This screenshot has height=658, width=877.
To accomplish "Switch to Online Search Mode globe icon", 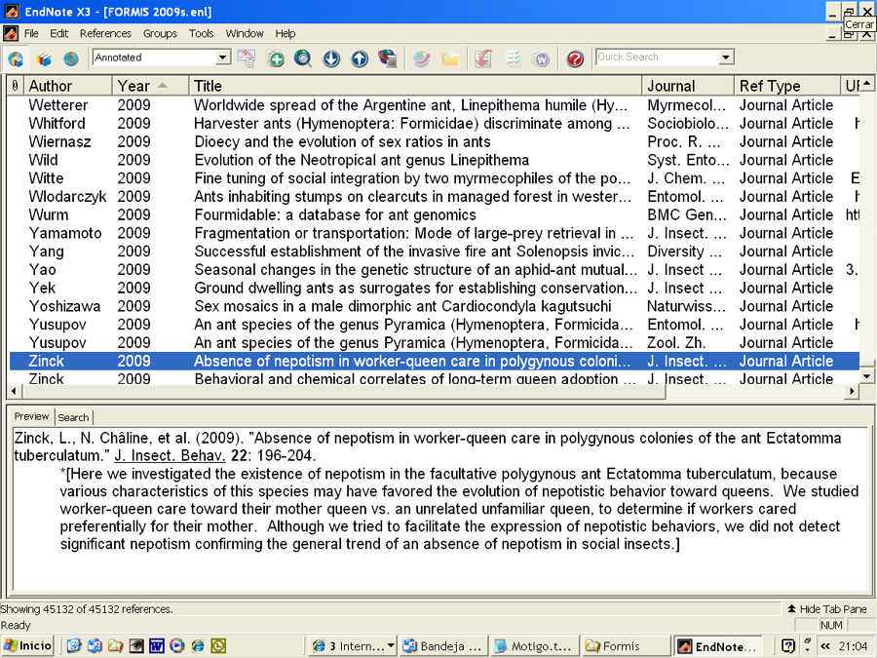I will coord(71,58).
